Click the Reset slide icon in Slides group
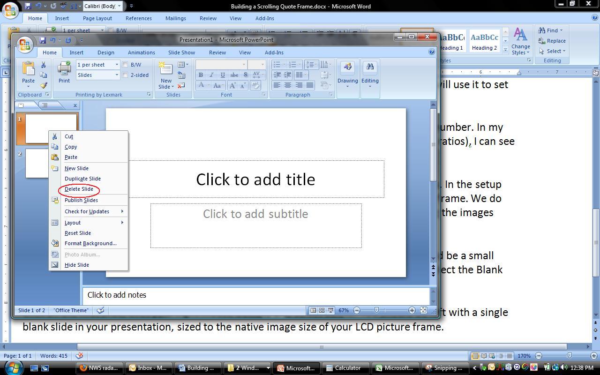Screen dimensions: 600x375 tap(182, 75)
